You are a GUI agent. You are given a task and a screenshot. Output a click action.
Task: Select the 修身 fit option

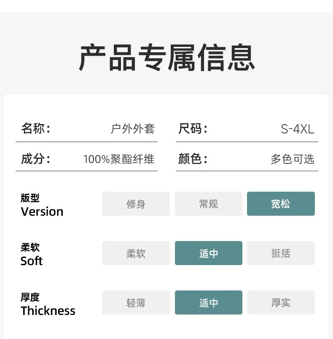(x=136, y=204)
